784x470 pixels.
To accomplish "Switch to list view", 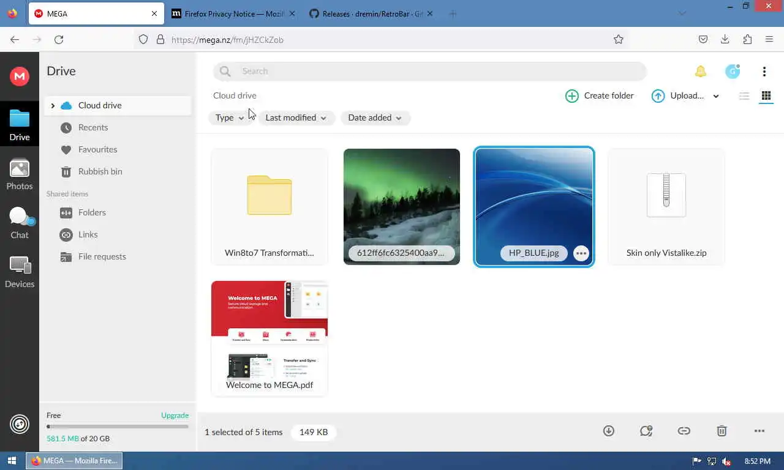I will click(744, 96).
